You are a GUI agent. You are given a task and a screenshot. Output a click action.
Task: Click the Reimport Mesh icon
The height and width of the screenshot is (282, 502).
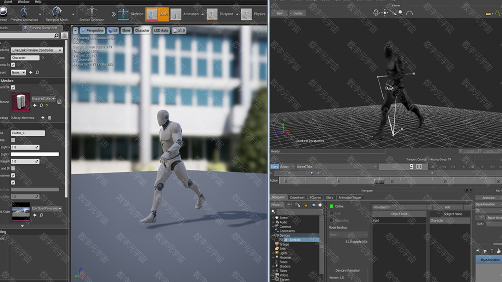56,12
